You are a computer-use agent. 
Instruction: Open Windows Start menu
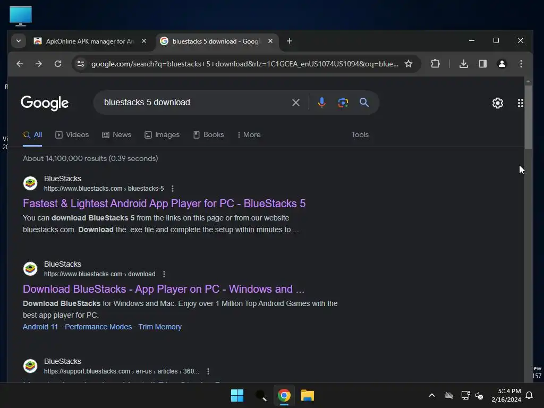tap(237, 395)
